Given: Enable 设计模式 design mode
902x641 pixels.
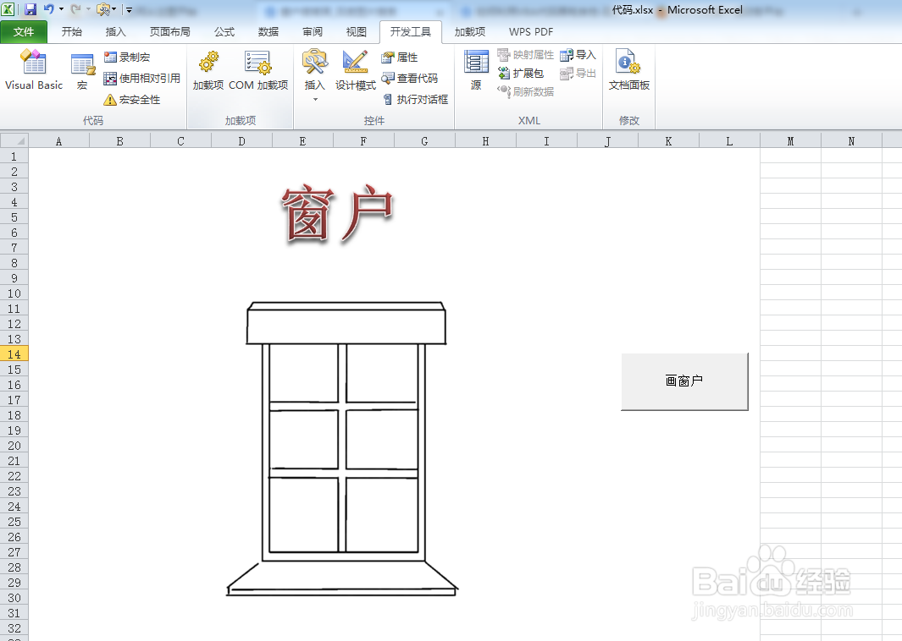Looking at the screenshot, I should tap(355, 72).
